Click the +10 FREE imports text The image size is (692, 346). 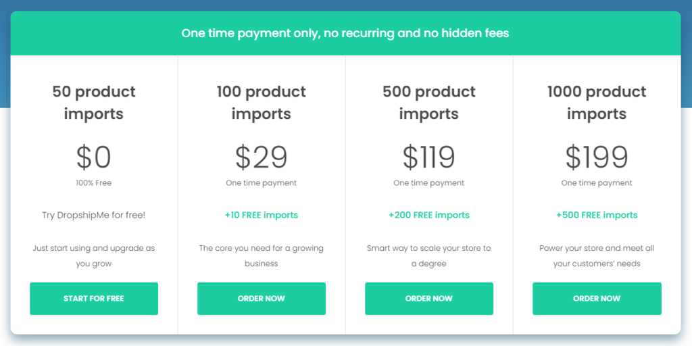(x=262, y=216)
